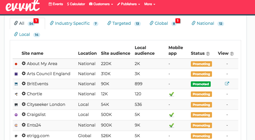Click the 54 count on All tab
Viewport: 255px width, 140px height.
point(31,24)
